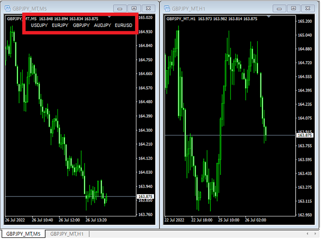Viewport: 321px width, 239px height.
Task: Click the 164.075 price level on the H1 scale
Action: click(305, 118)
